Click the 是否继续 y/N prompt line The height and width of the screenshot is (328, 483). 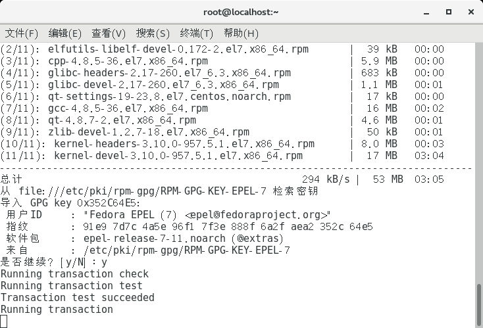[x=54, y=262]
